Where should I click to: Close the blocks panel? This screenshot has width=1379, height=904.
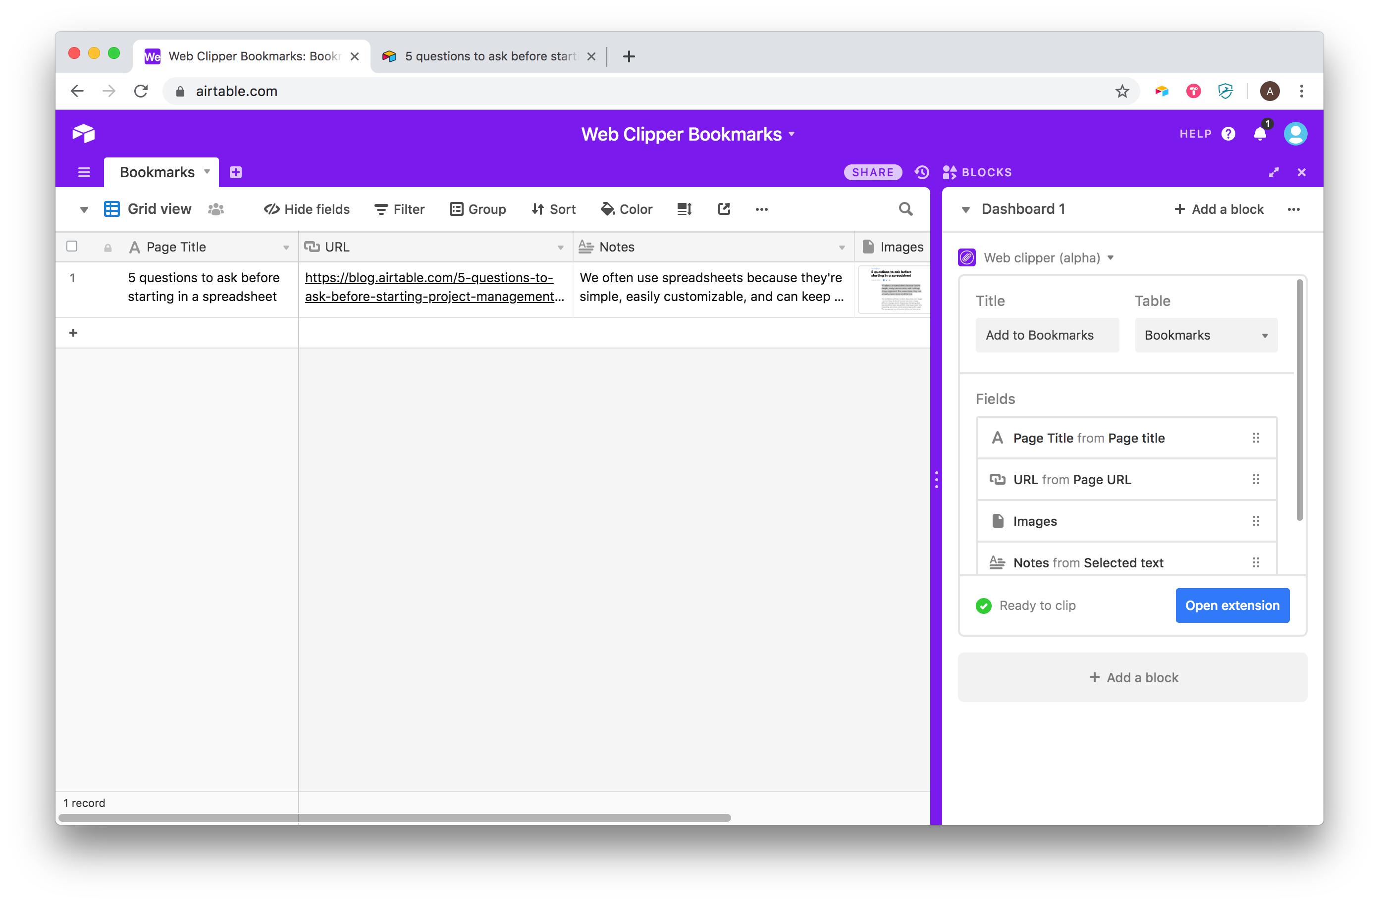(1301, 172)
